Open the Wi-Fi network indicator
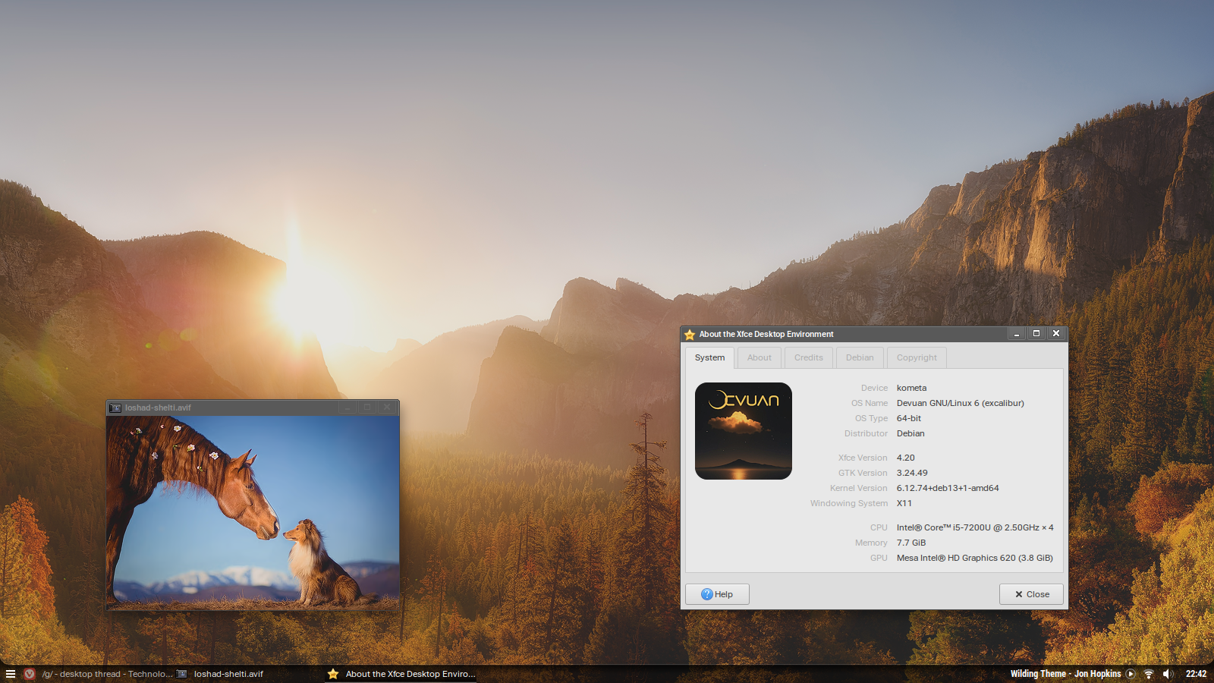 [x=1149, y=674]
